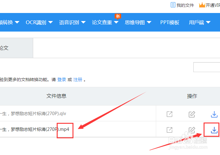The height and width of the screenshot is (155, 220).
Task: Click the 注册 link
Action: point(78,80)
